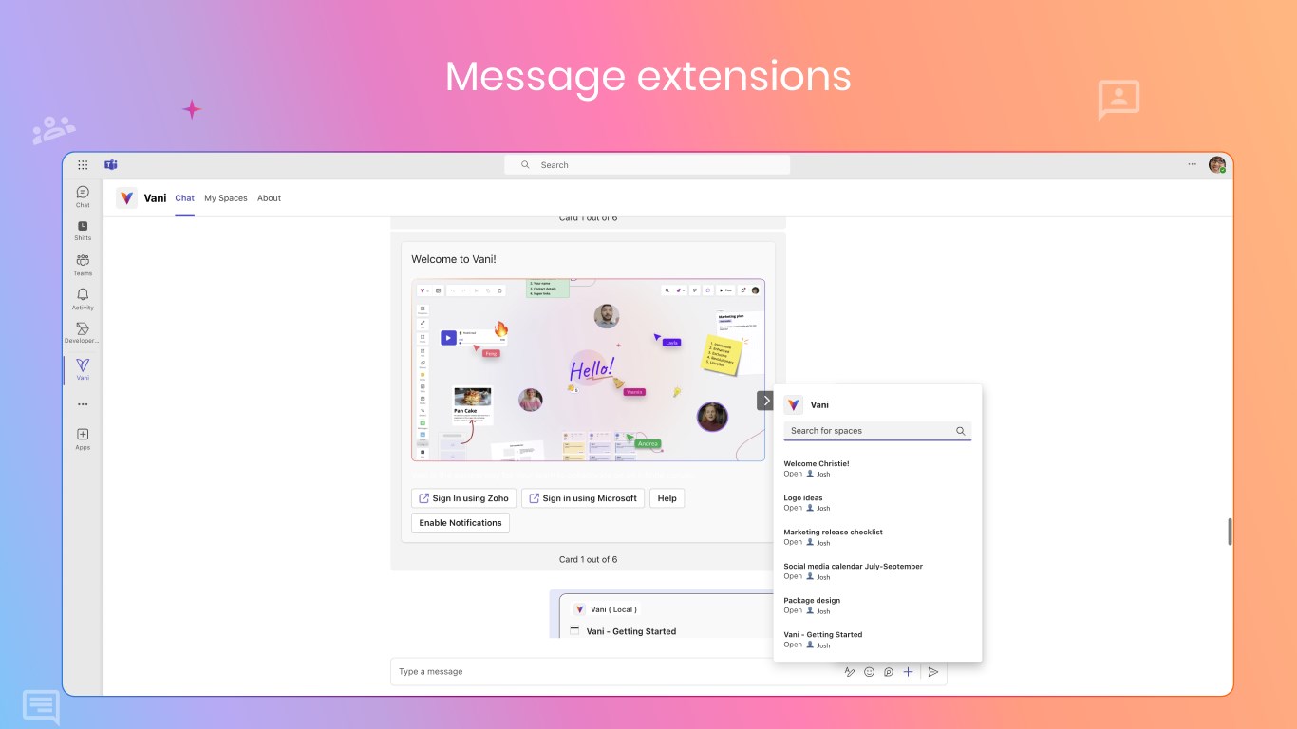Viewport: 1297px width, 729px height.
Task: Open the Loop components icon in compose bar
Action: (x=889, y=672)
